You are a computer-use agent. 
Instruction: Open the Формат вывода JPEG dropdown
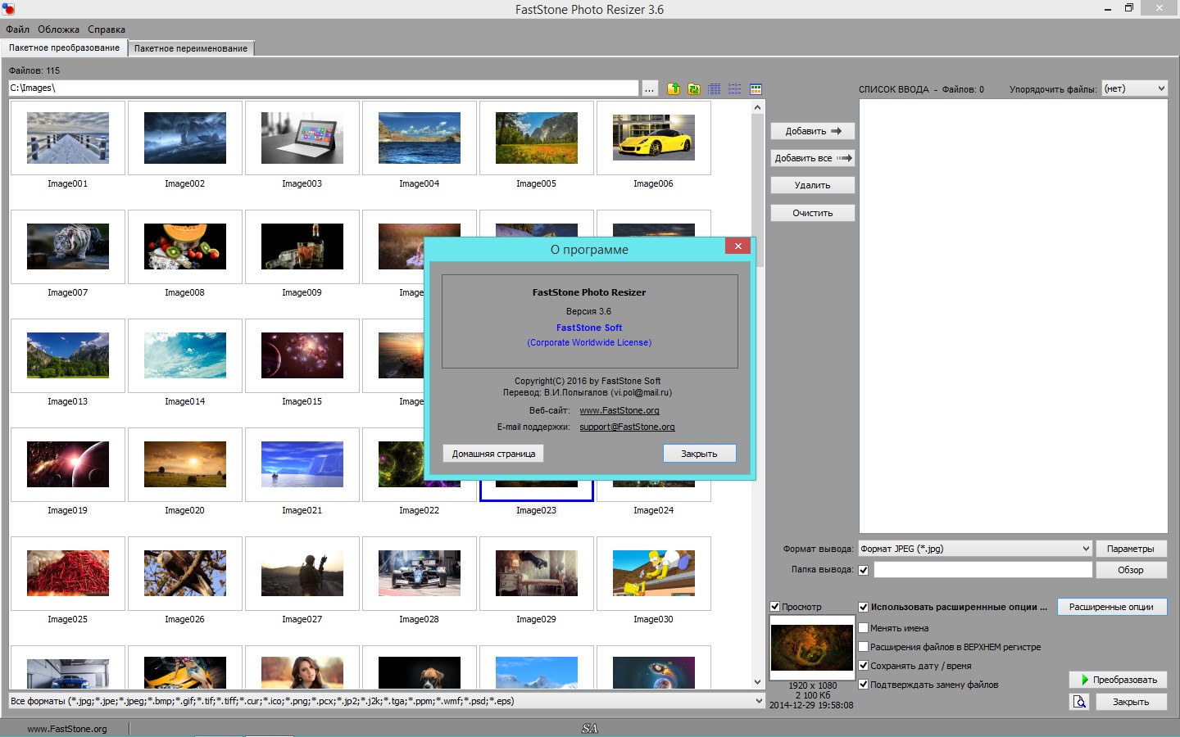(x=975, y=549)
